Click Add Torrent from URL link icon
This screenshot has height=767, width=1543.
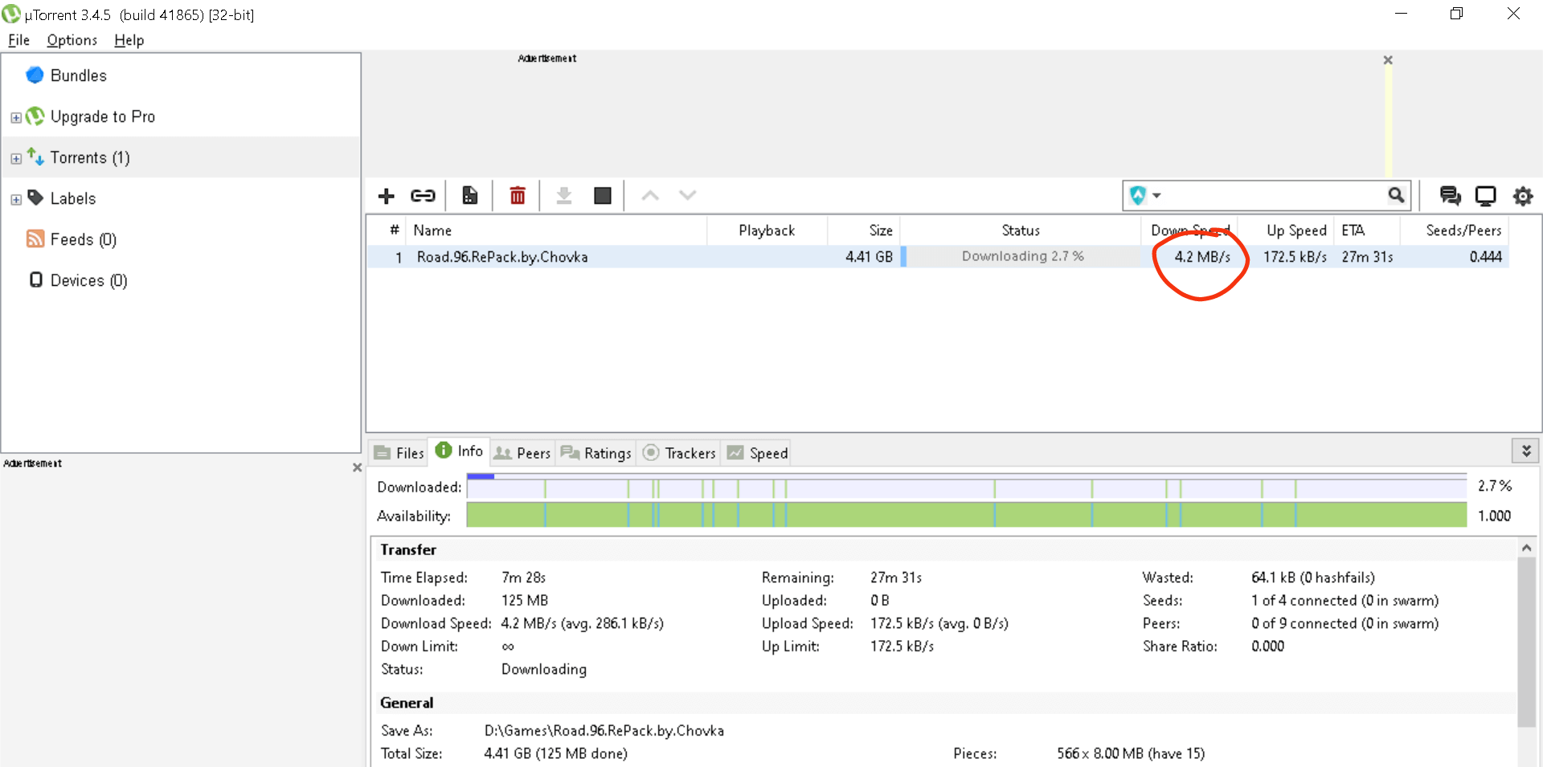423,196
